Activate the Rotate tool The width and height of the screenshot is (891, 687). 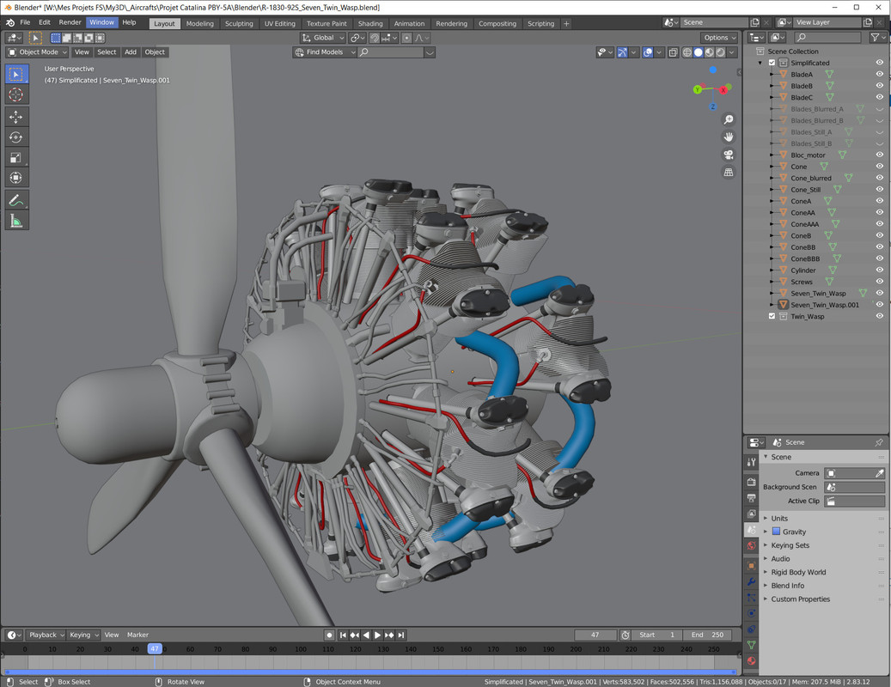coord(16,137)
